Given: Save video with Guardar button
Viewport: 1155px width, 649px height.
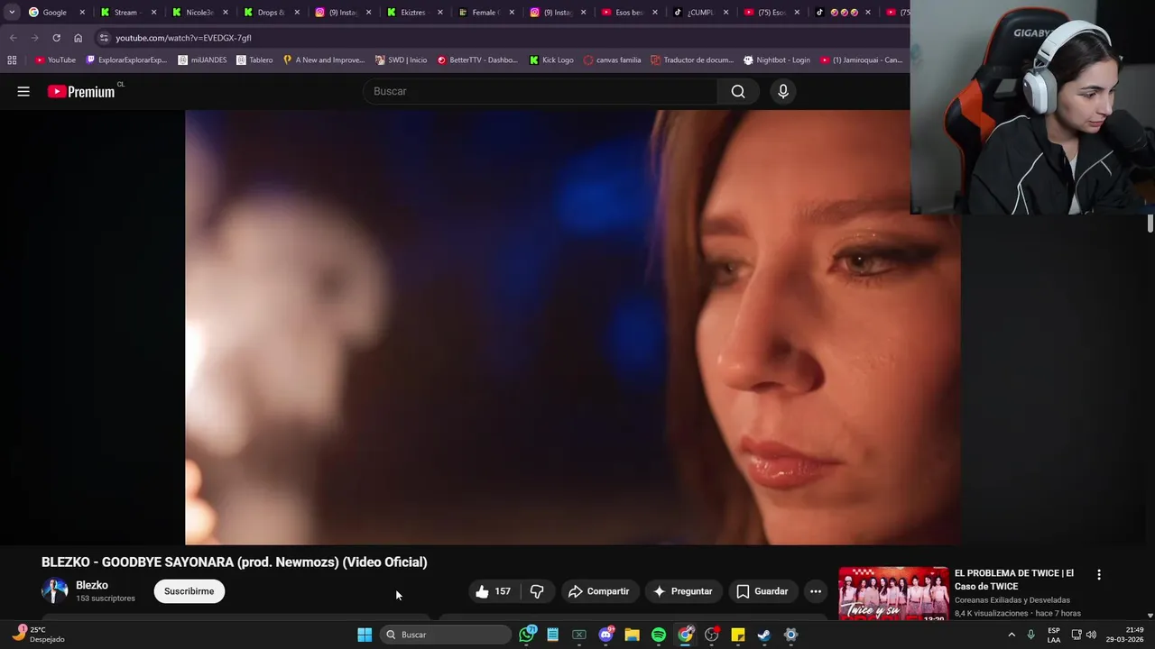Looking at the screenshot, I should tap(762, 591).
